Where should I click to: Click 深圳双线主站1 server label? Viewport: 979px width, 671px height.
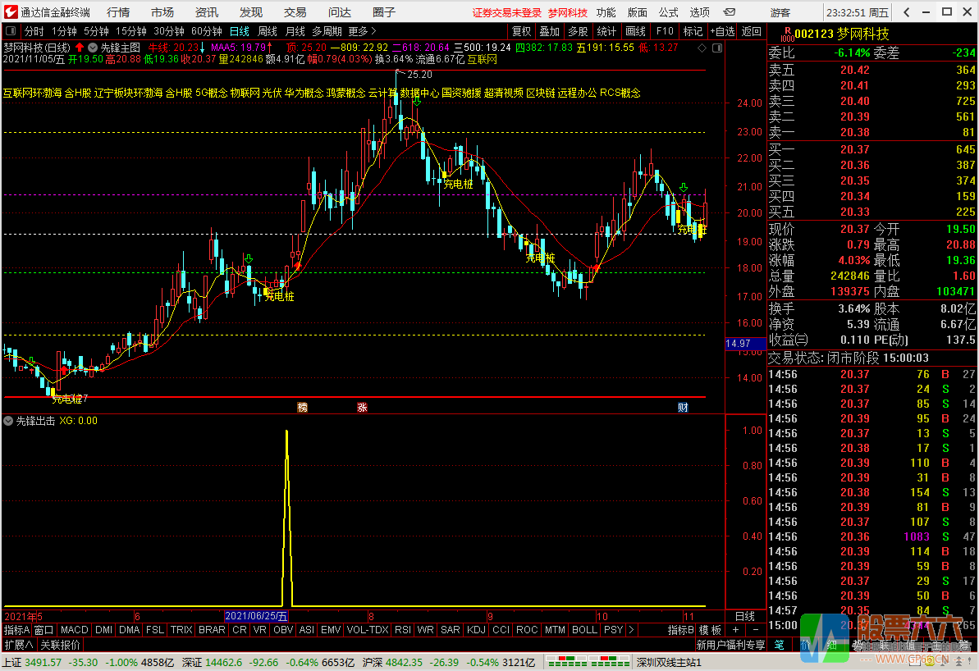click(670, 662)
